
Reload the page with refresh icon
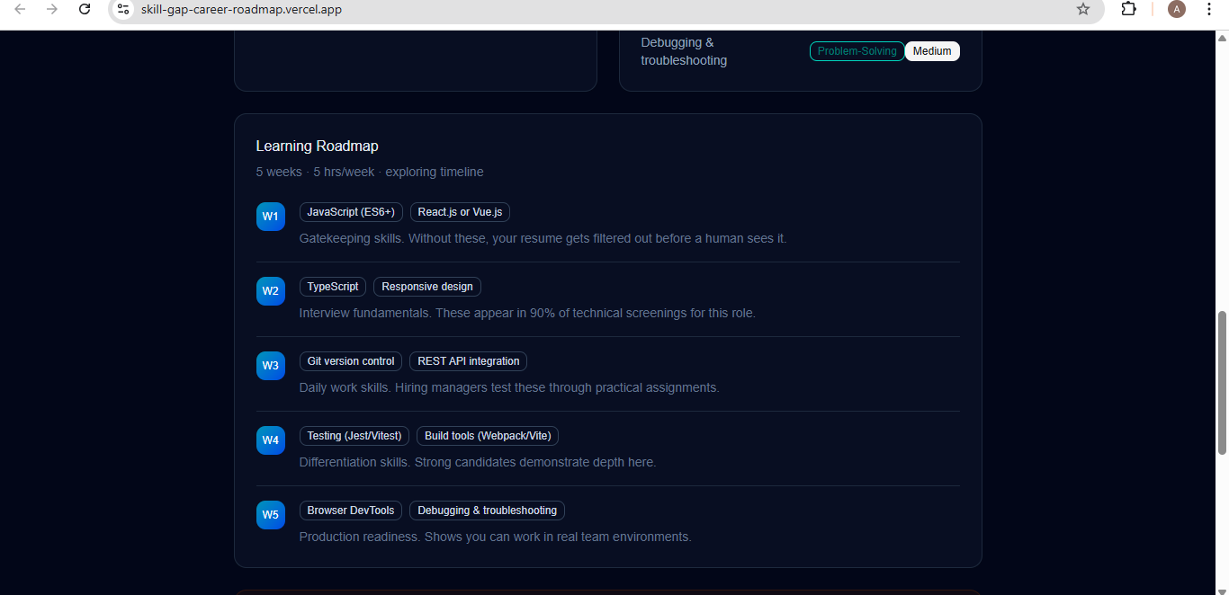pos(85,9)
